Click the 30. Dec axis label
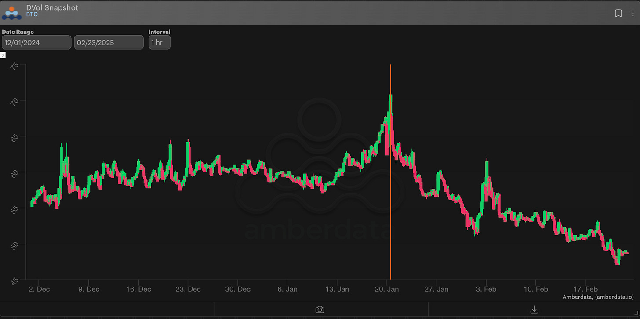 pos(238,289)
